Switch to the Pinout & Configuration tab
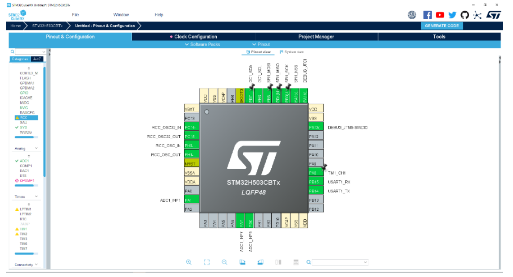Screen dimensions: 513x277 click(x=70, y=37)
